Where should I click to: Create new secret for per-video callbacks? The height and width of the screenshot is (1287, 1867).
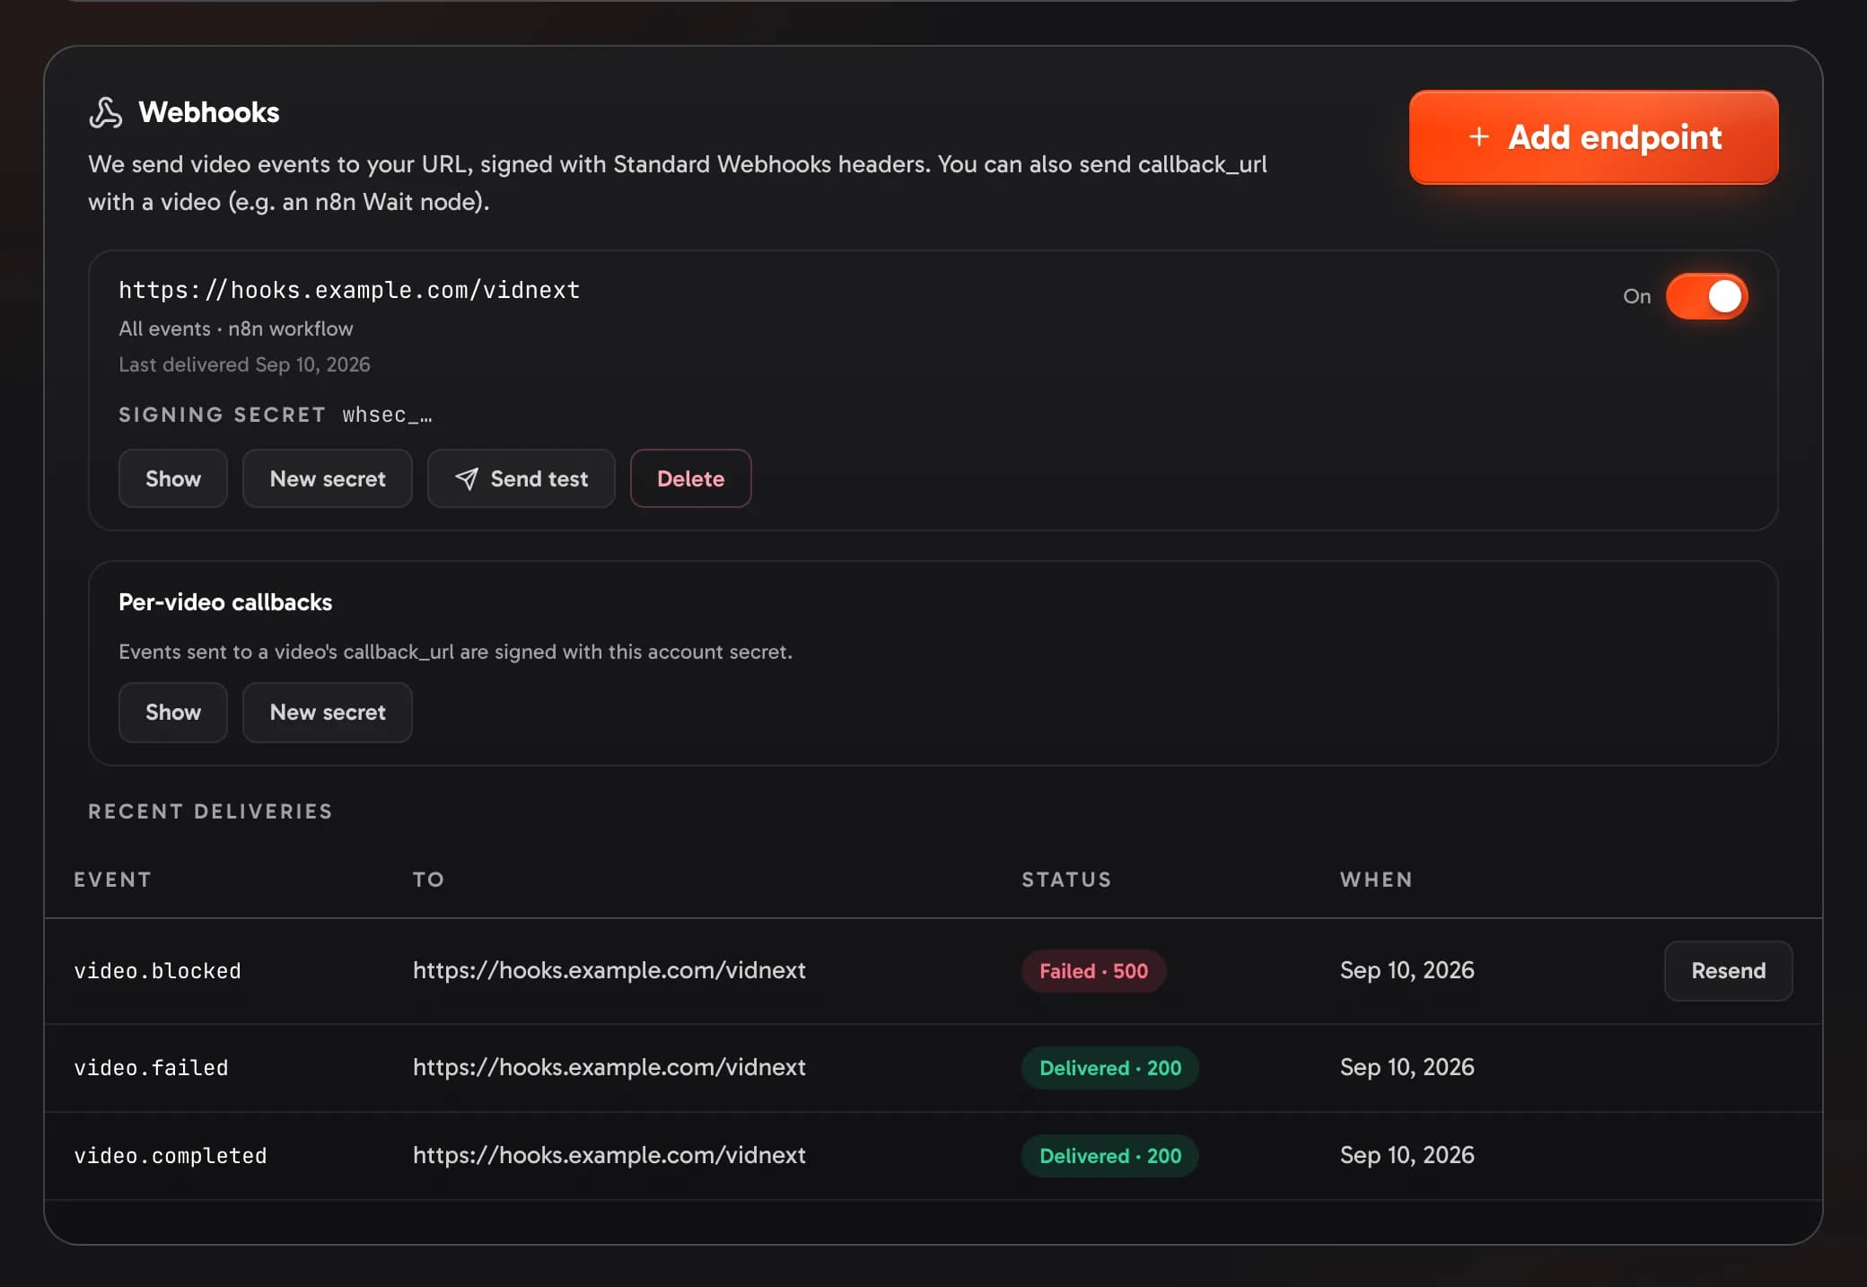(x=328, y=712)
